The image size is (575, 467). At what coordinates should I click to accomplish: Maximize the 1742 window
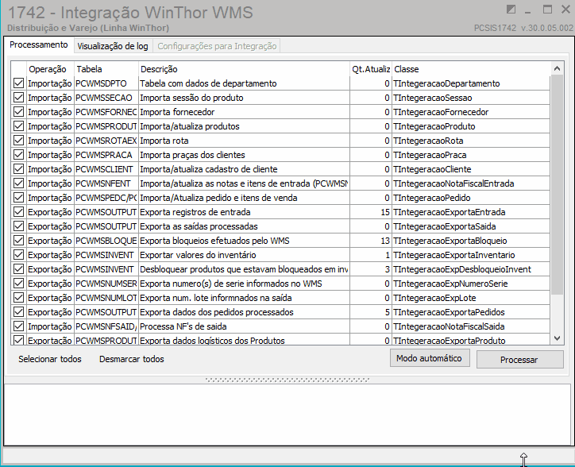pyautogui.click(x=547, y=10)
